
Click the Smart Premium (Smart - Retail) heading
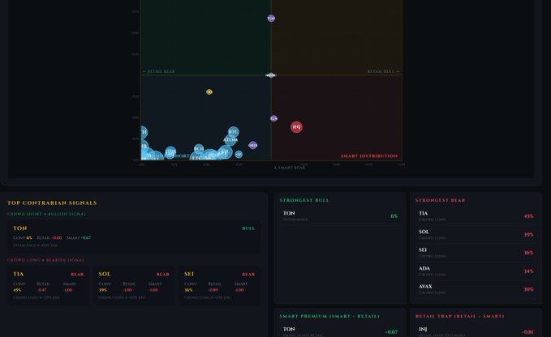click(x=329, y=316)
